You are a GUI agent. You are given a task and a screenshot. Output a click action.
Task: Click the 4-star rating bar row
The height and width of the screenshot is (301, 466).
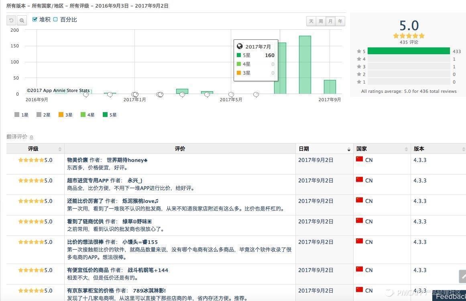pyautogui.click(x=409, y=59)
